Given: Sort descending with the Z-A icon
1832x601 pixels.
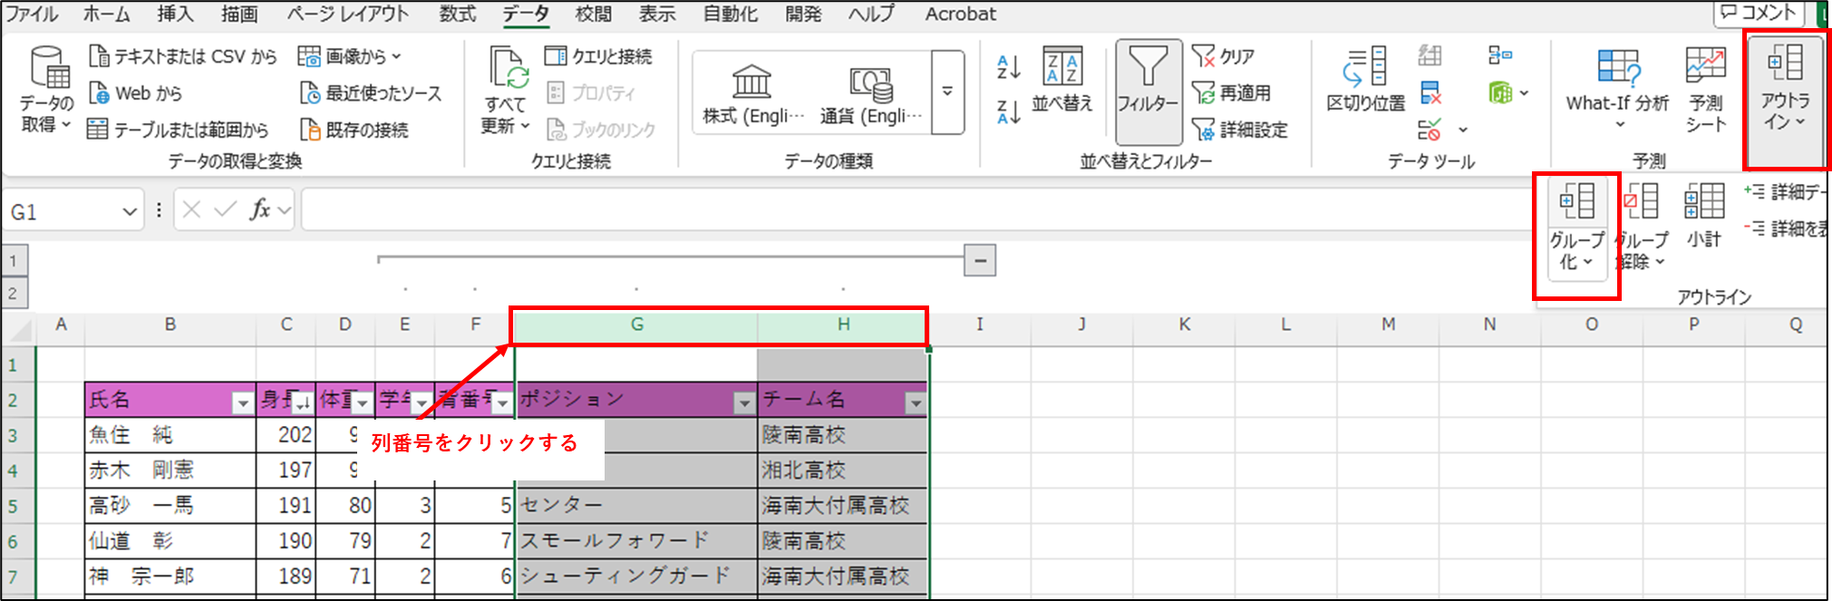Looking at the screenshot, I should click(x=1009, y=111).
